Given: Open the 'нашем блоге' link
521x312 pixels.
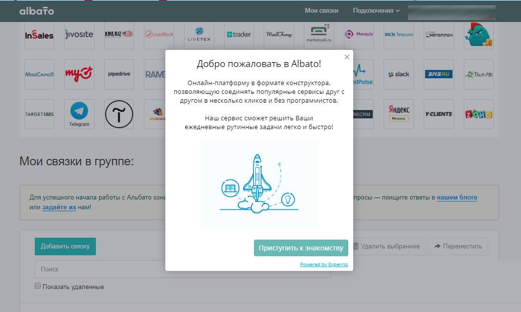Looking at the screenshot, I should (457, 198).
